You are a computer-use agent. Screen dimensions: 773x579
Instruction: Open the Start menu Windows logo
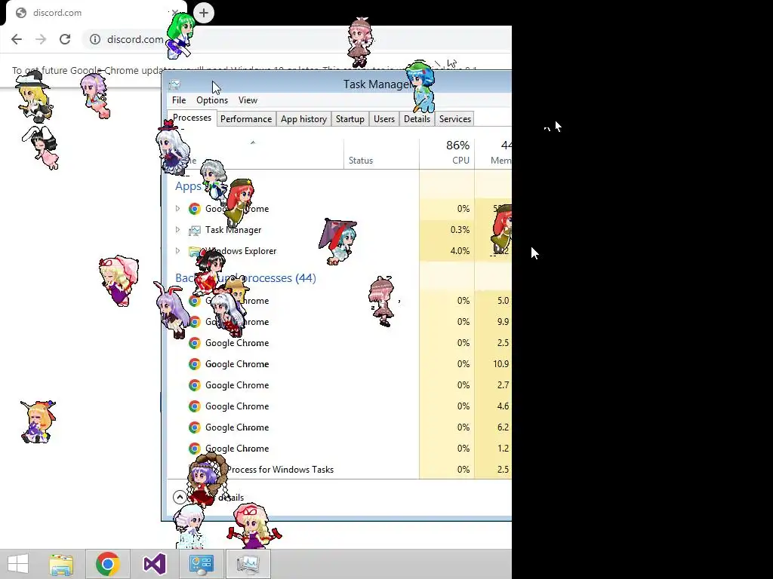click(x=18, y=564)
